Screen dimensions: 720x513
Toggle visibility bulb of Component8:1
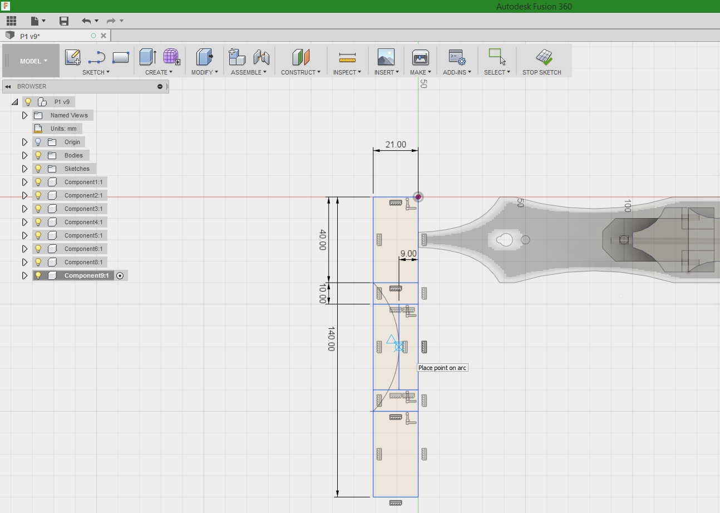(38, 262)
